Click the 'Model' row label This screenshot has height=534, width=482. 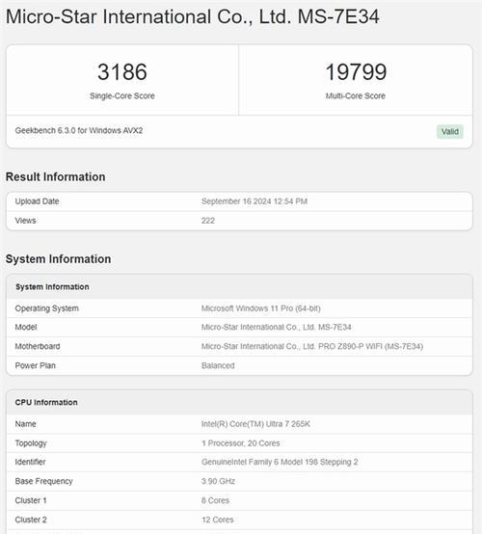[x=26, y=327]
